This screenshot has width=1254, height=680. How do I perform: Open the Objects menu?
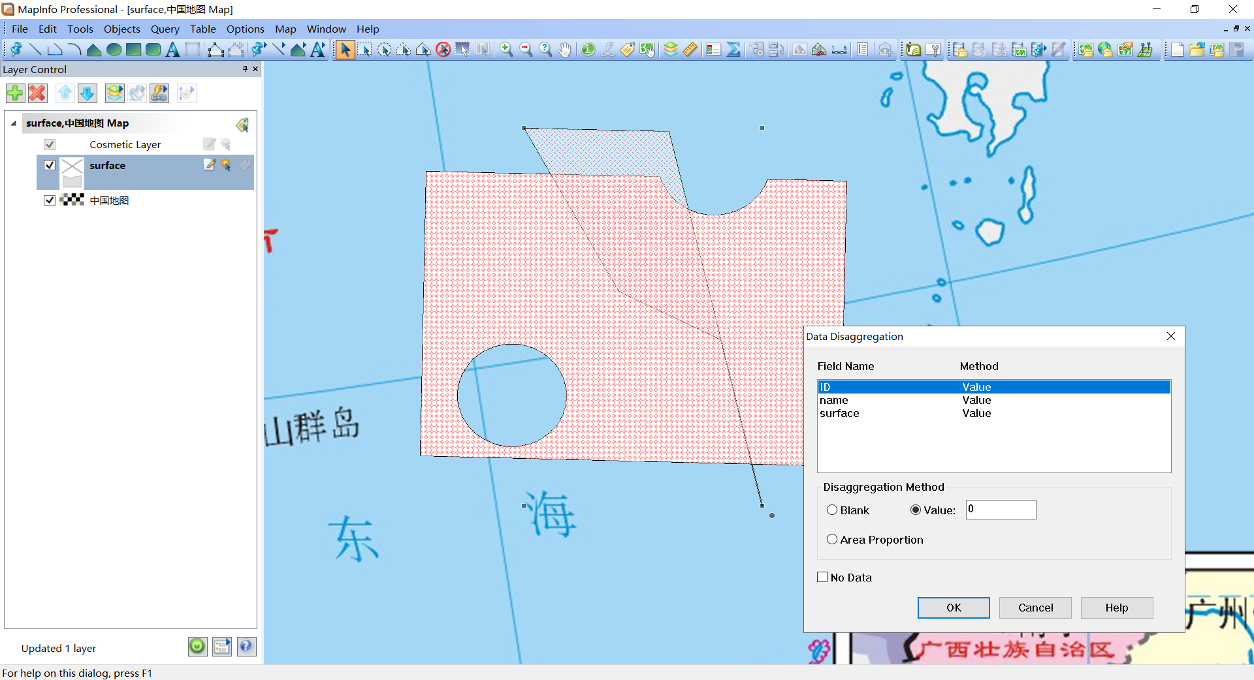(122, 29)
